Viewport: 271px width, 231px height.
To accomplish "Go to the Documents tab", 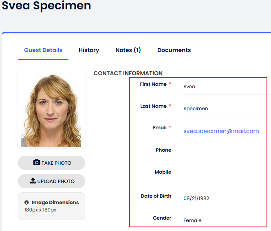I will [x=174, y=50].
